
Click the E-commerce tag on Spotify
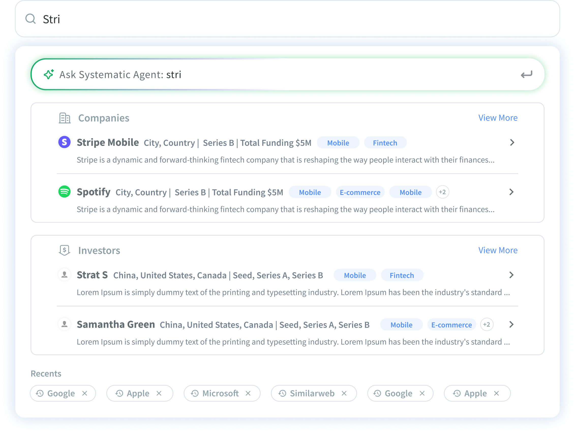360,192
